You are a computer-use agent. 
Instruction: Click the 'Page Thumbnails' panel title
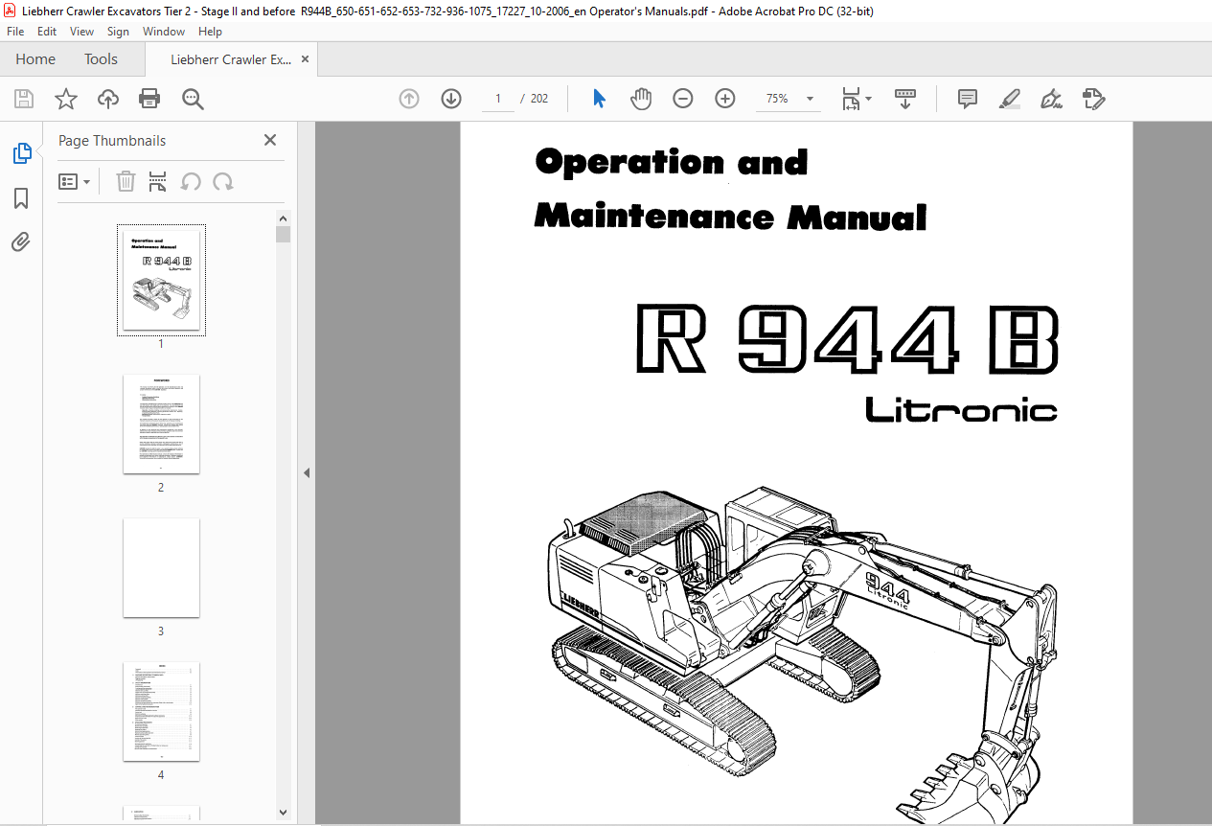point(112,141)
